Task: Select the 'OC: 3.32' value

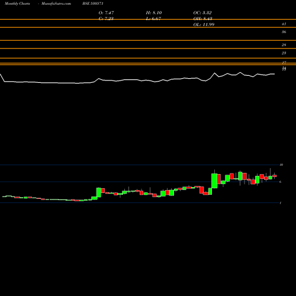Action: coord(202,13)
